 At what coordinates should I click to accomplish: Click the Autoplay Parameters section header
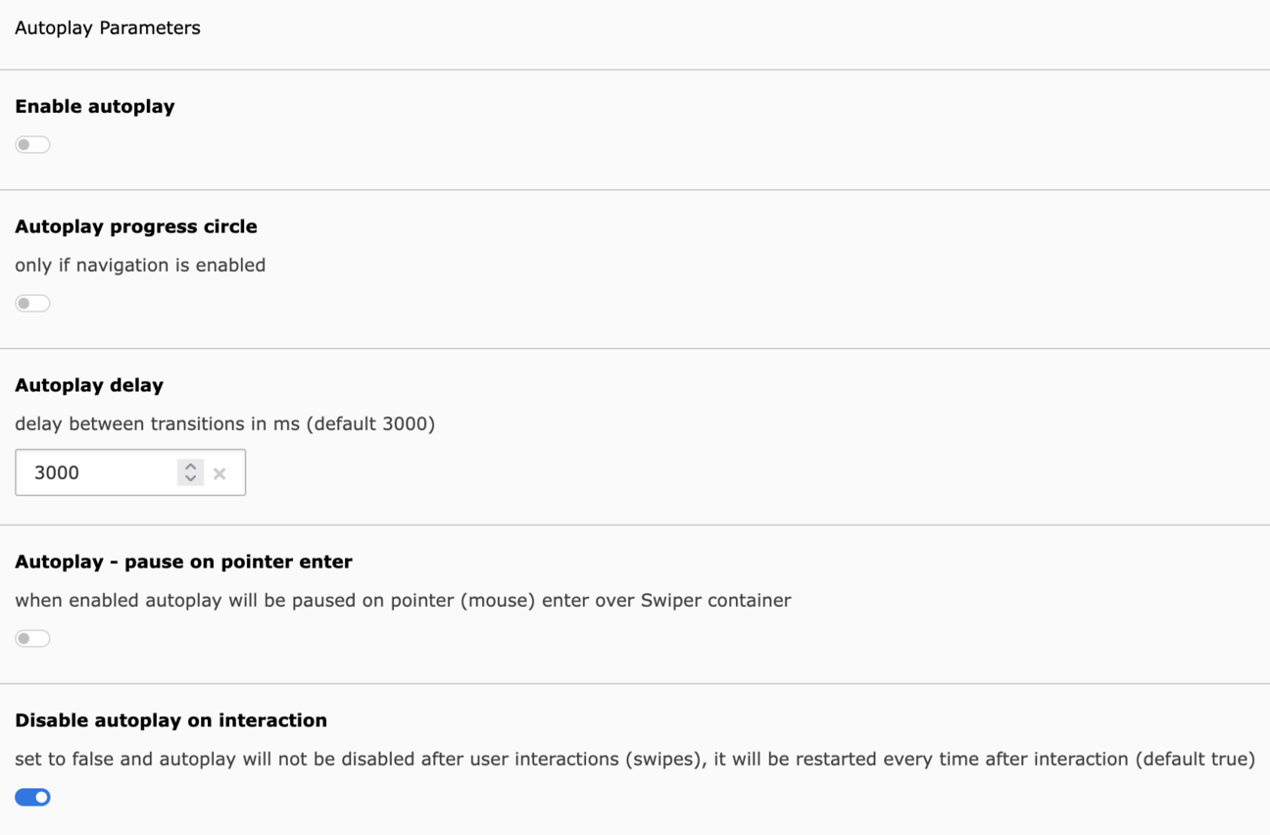point(108,27)
